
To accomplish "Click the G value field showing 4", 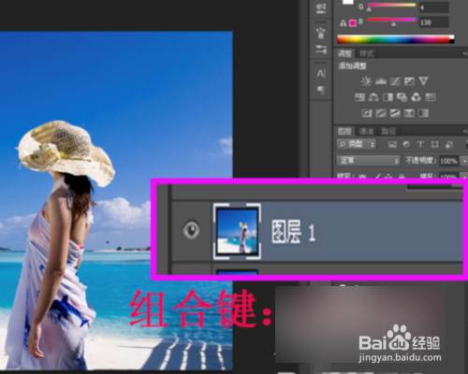I will 434,7.
